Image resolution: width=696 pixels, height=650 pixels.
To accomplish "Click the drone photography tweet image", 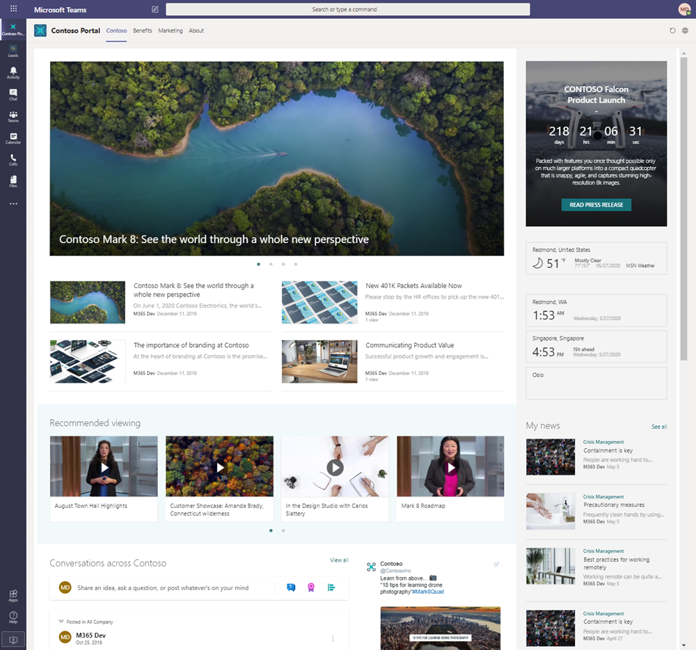I will (441, 628).
